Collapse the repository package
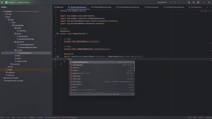Image resolution: width=212 pixels, height=119 pixels. click(13, 42)
